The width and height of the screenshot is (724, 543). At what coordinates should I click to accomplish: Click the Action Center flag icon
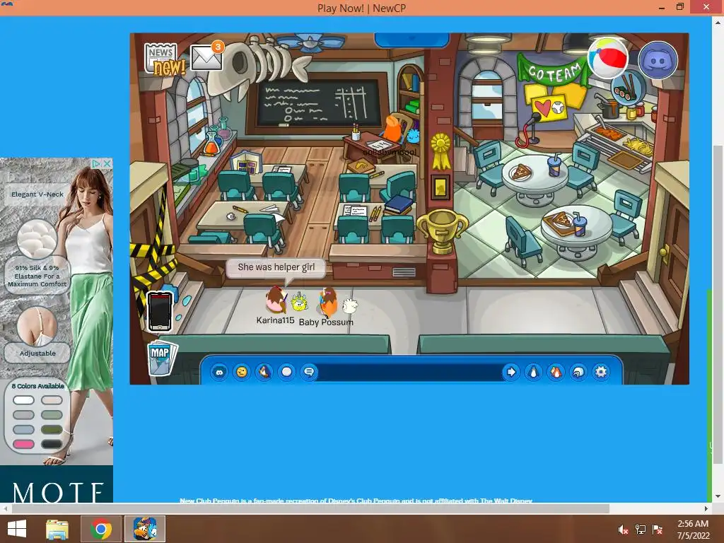point(658,530)
